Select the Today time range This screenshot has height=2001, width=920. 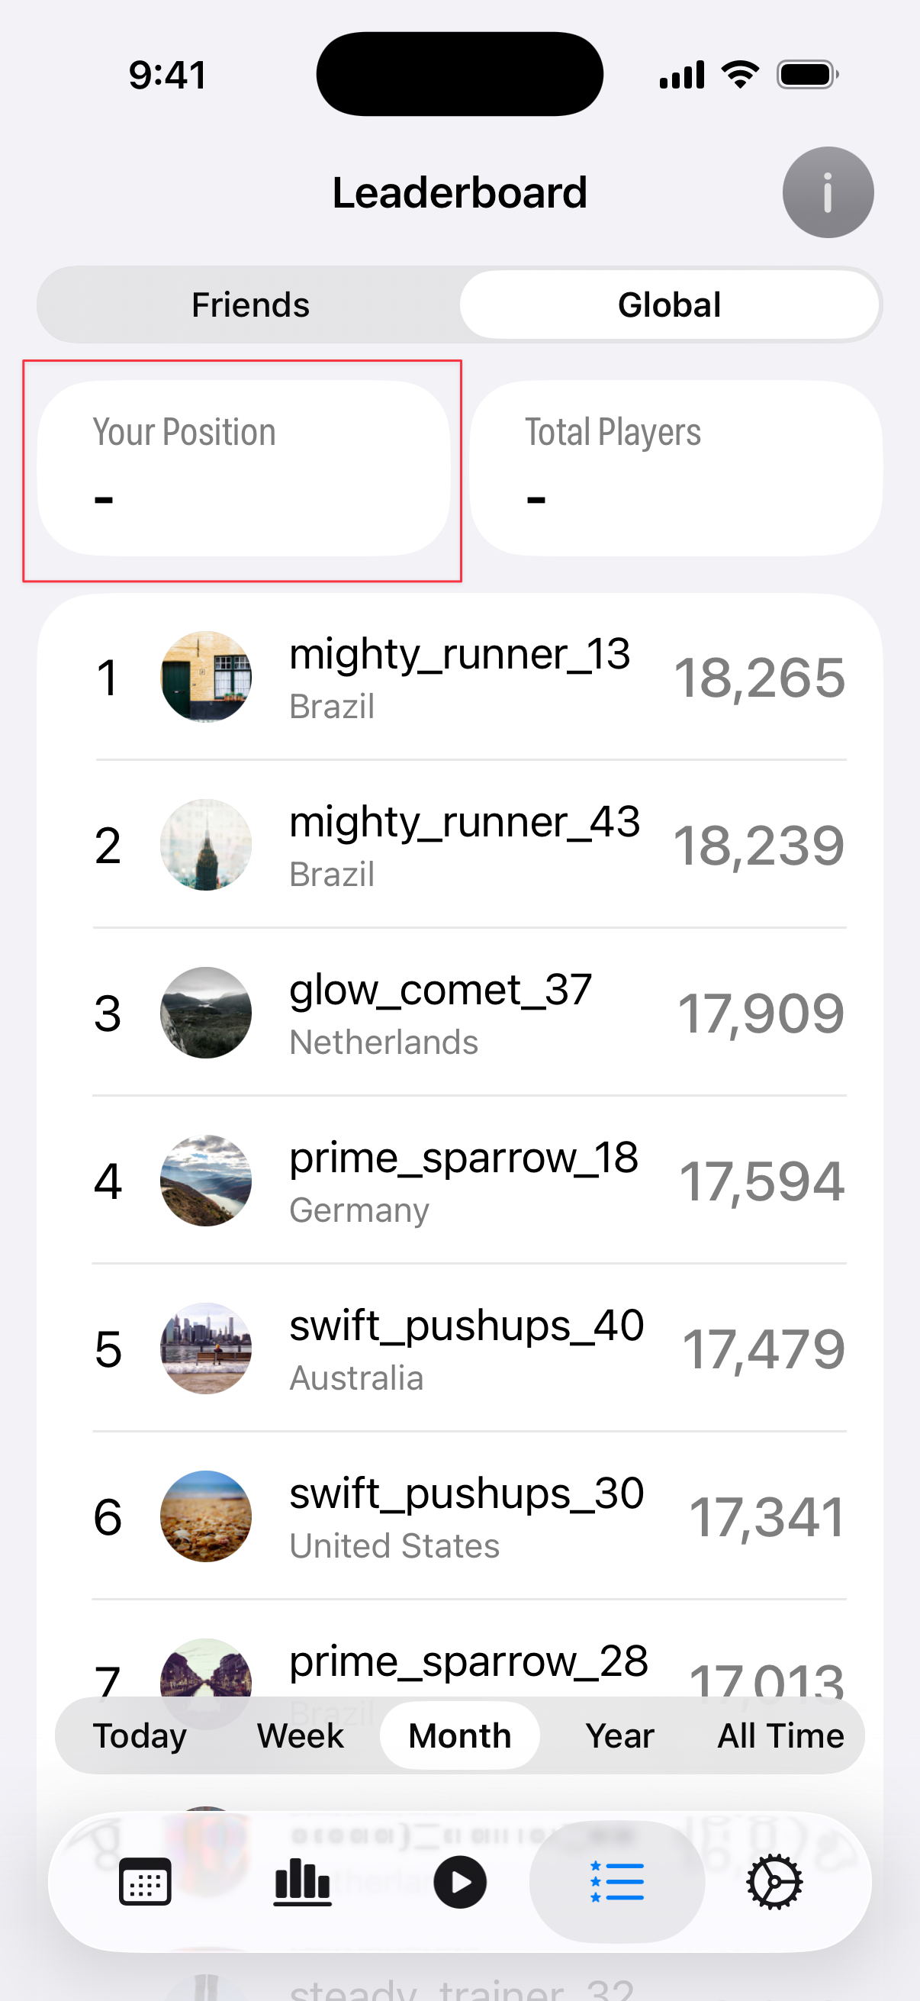coord(140,1735)
